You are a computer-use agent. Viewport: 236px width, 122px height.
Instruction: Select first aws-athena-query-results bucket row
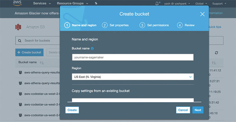coord(38,73)
